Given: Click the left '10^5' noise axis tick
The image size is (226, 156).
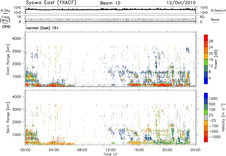Looking at the screenshot, I should click(x=17, y=8).
